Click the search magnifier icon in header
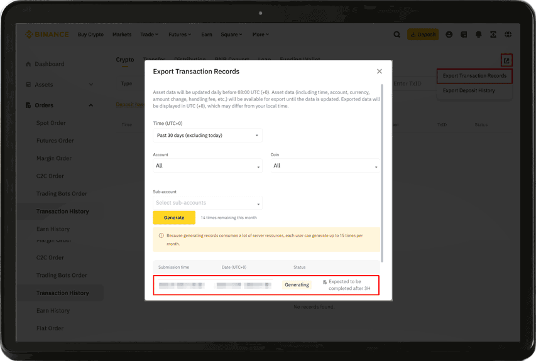Image resolution: width=536 pixels, height=361 pixels. pyautogui.click(x=397, y=35)
